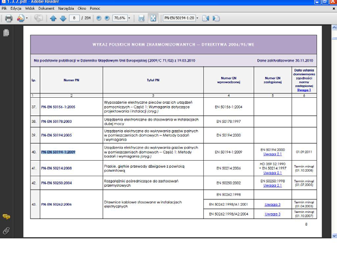Click the date 01.09.2011 cell

click(x=304, y=152)
